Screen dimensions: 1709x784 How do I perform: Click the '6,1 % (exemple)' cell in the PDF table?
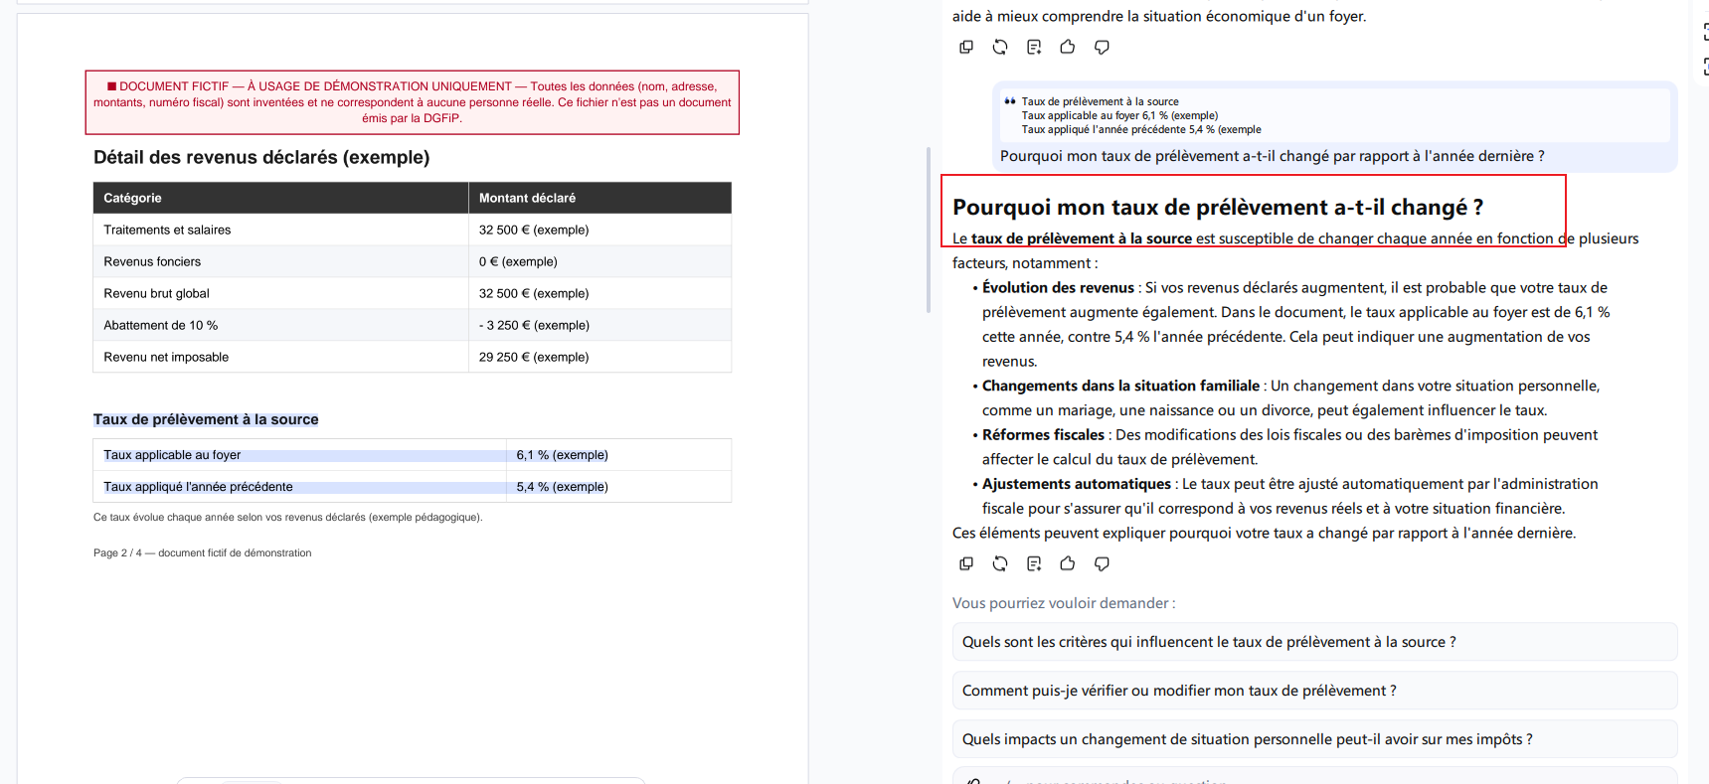618,455
